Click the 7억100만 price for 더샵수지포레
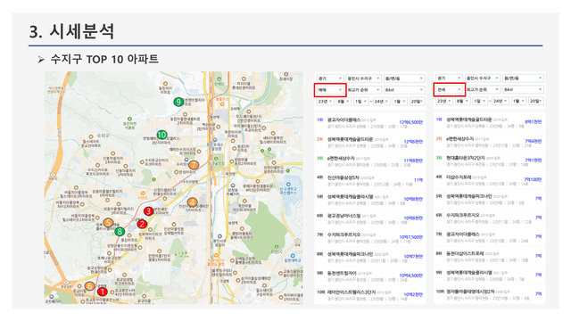 point(533,179)
